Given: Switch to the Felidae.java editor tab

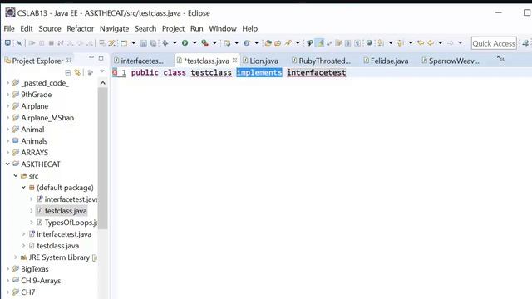Looking at the screenshot, I should [x=386, y=61].
